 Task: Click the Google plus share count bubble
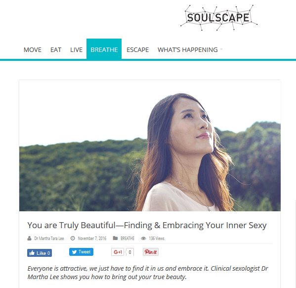point(130,252)
